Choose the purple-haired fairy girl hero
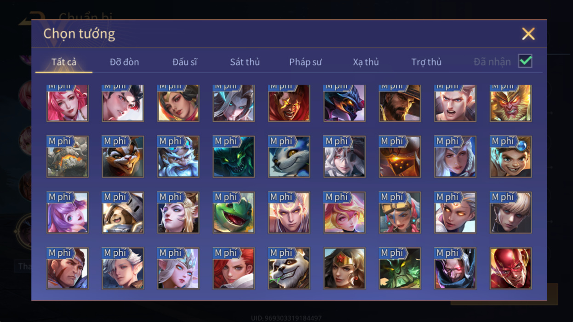The image size is (573, 322). coord(67,213)
